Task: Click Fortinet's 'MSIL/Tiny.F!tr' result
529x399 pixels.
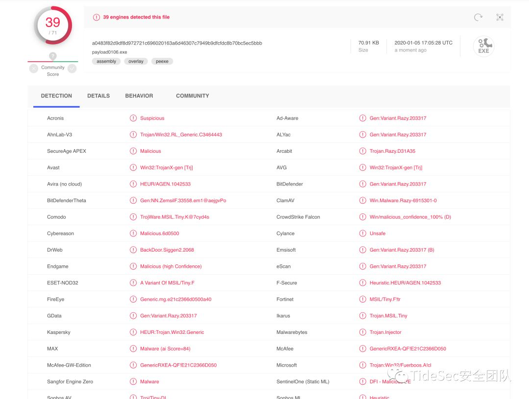Action: coord(385,299)
